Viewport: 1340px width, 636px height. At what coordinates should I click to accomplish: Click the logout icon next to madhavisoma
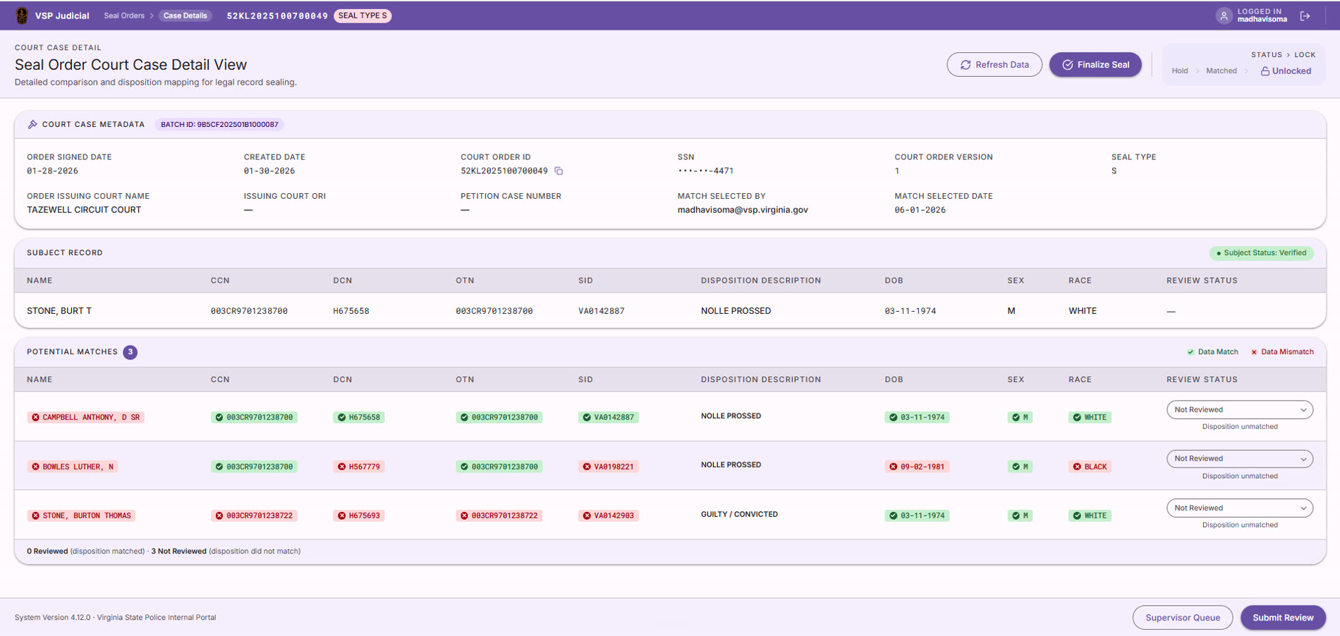pyautogui.click(x=1305, y=16)
